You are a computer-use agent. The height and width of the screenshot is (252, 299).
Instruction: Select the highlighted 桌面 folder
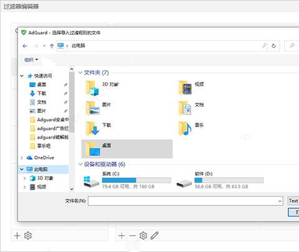(x=127, y=149)
